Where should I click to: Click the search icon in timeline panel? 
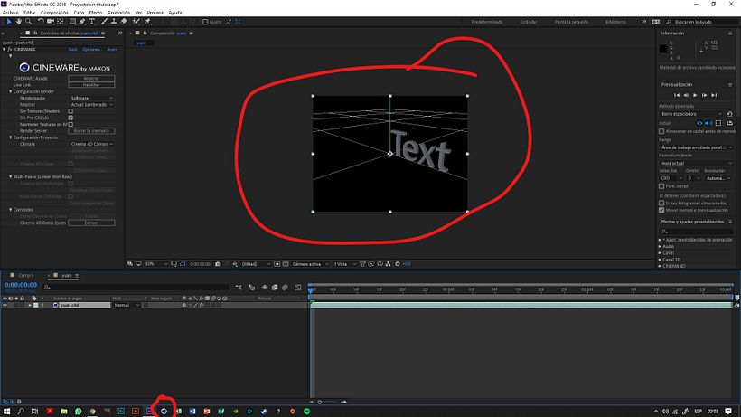[47, 287]
